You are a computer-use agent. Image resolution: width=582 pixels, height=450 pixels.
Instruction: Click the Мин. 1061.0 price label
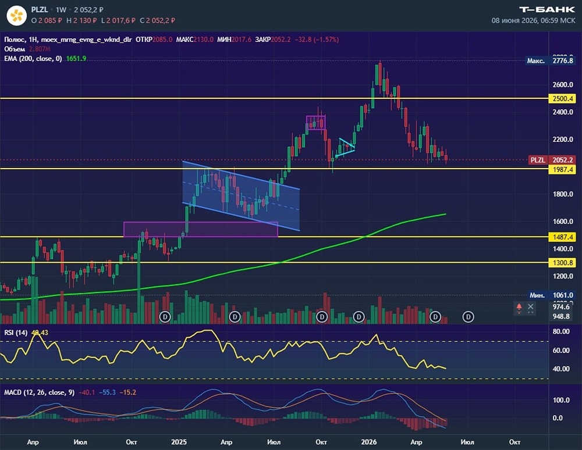tap(551, 295)
